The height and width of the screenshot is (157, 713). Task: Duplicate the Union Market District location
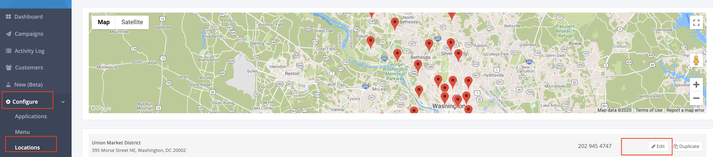(x=686, y=146)
